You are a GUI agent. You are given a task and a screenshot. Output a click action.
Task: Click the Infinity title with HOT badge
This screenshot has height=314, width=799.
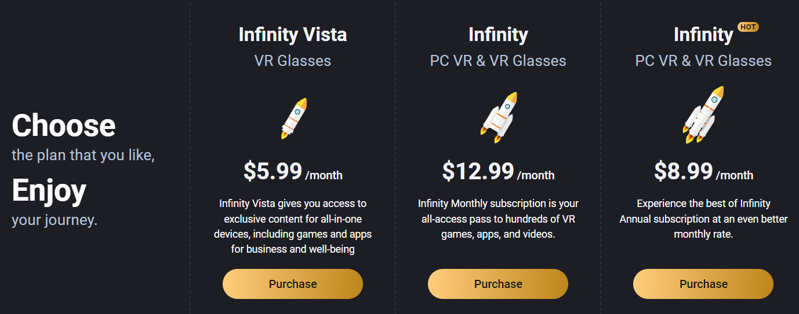coord(703,35)
